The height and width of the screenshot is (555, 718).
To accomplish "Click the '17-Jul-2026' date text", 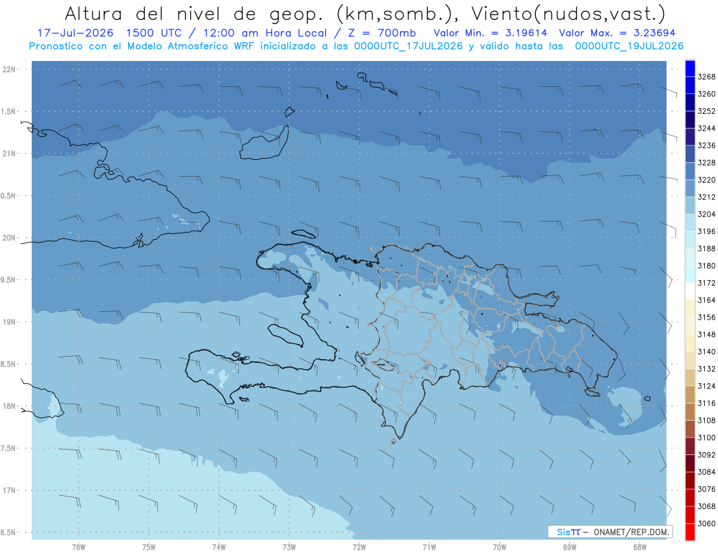I will pos(75,33).
